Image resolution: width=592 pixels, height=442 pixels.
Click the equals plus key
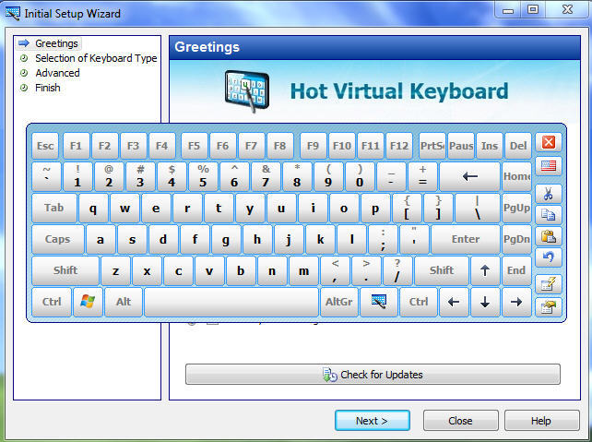(423, 176)
